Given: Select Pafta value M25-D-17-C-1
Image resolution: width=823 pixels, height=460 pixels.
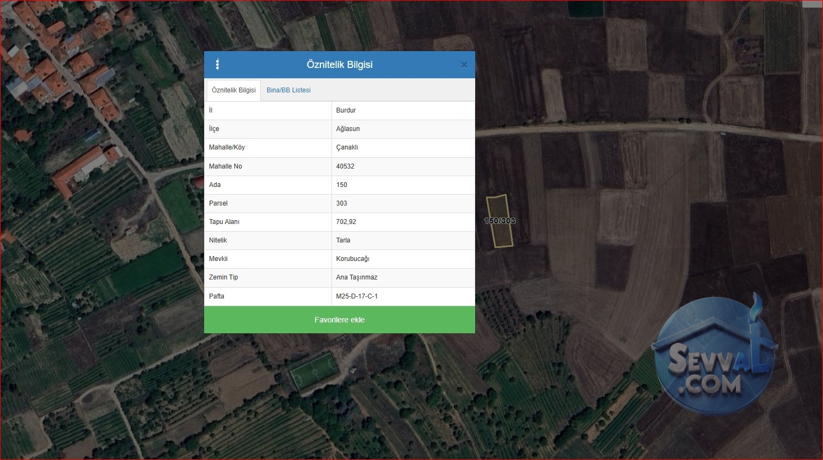Looking at the screenshot, I should (357, 296).
